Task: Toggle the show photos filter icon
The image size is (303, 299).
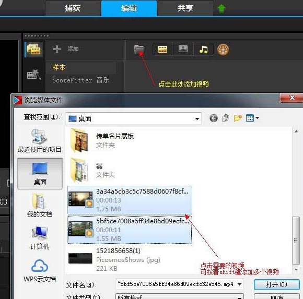Action: (183, 49)
